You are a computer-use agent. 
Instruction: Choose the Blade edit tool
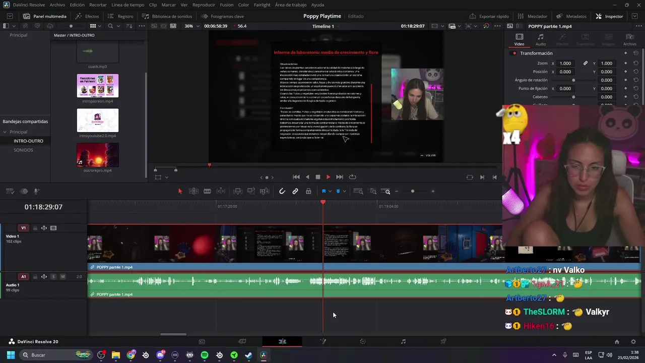(207, 191)
